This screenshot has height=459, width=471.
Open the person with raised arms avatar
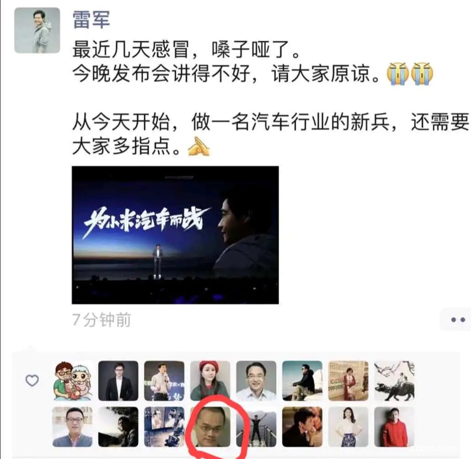tap(256, 427)
